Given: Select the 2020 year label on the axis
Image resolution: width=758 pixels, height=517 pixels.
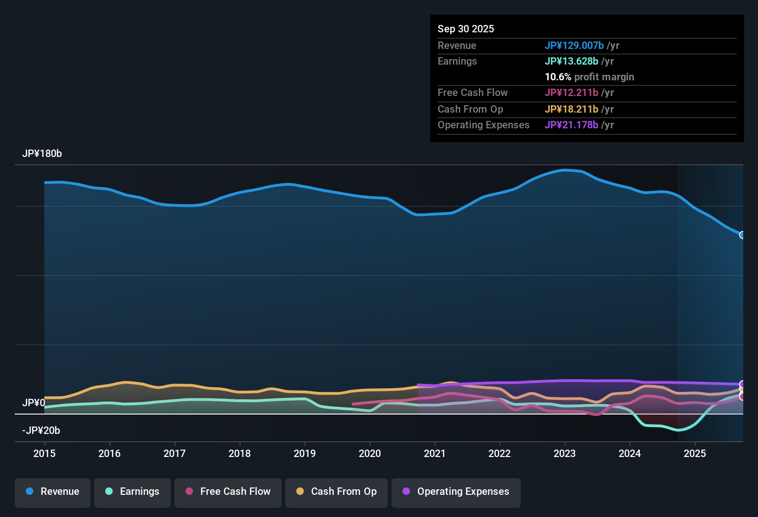Looking at the screenshot, I should [370, 454].
